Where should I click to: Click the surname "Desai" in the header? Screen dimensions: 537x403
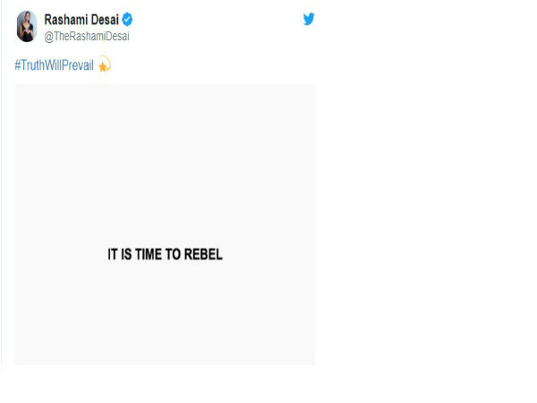point(104,20)
